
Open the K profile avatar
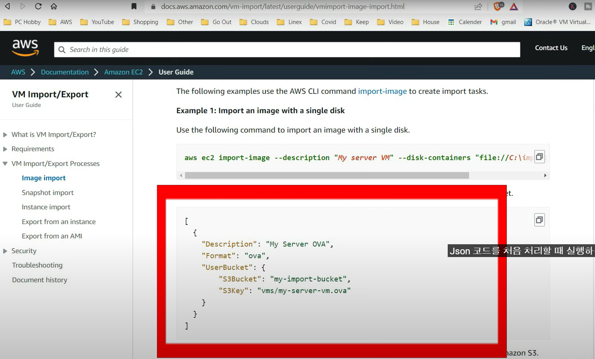pyautogui.click(x=572, y=6)
